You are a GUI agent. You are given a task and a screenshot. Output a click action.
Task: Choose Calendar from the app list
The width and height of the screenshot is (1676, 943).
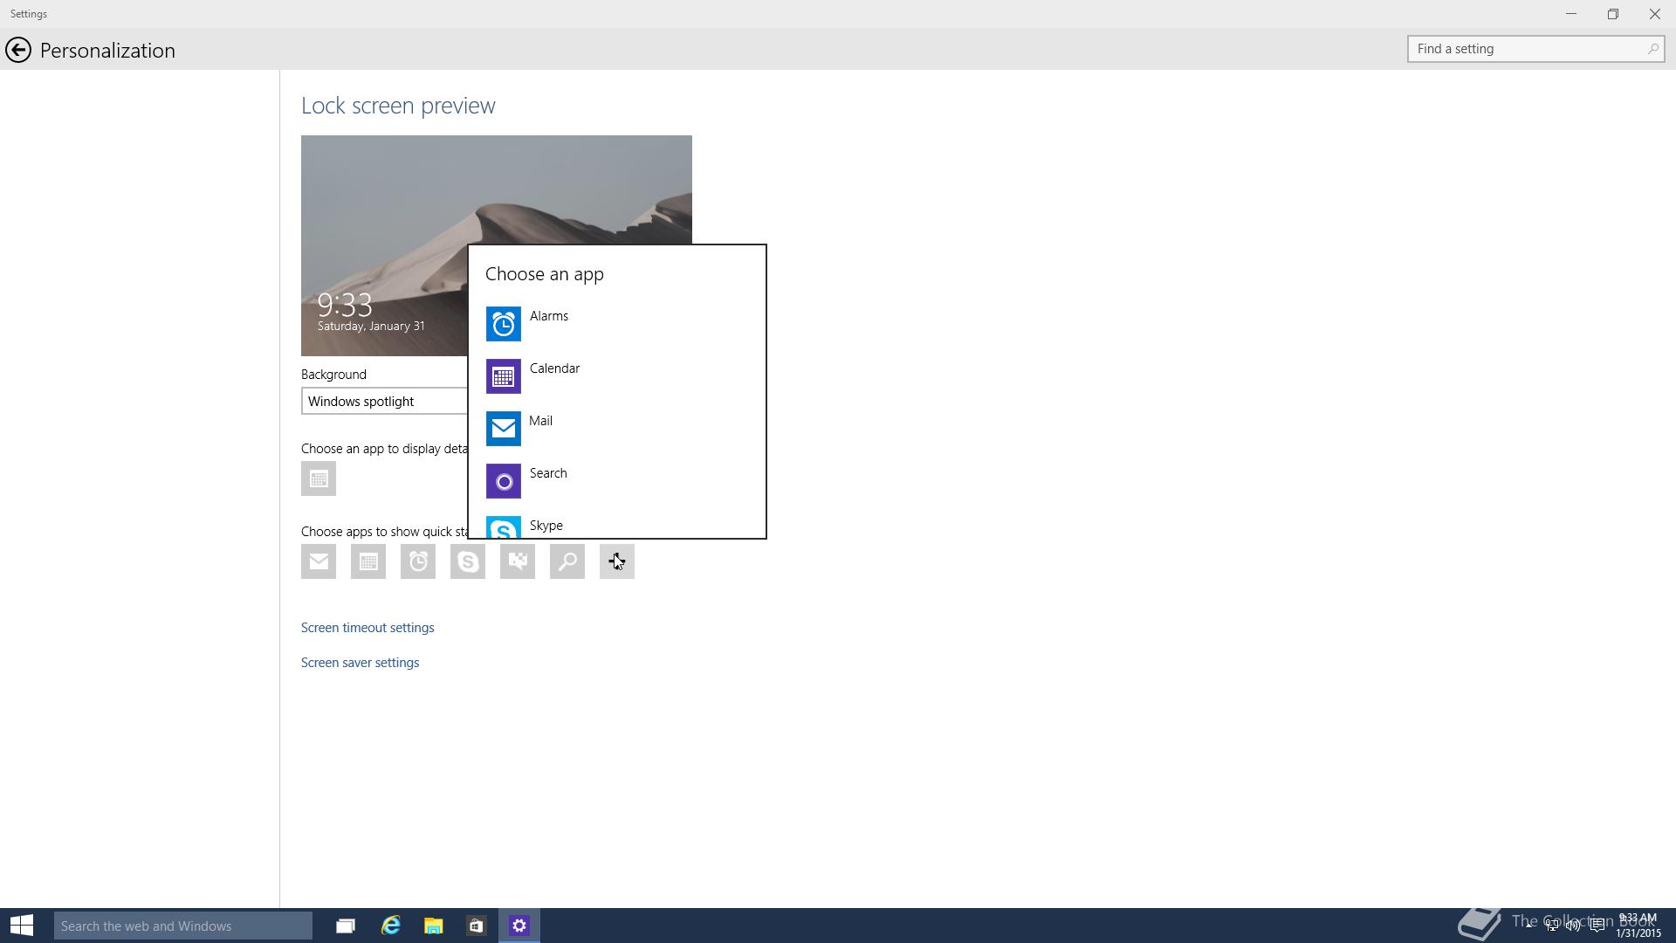[616, 376]
